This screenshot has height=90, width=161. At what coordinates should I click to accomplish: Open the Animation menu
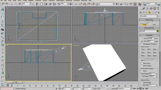(52, 0)
